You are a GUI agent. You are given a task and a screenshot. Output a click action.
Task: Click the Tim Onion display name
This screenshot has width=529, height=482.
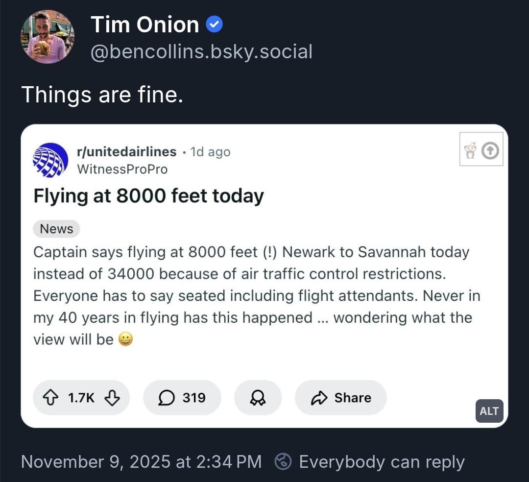(x=145, y=24)
